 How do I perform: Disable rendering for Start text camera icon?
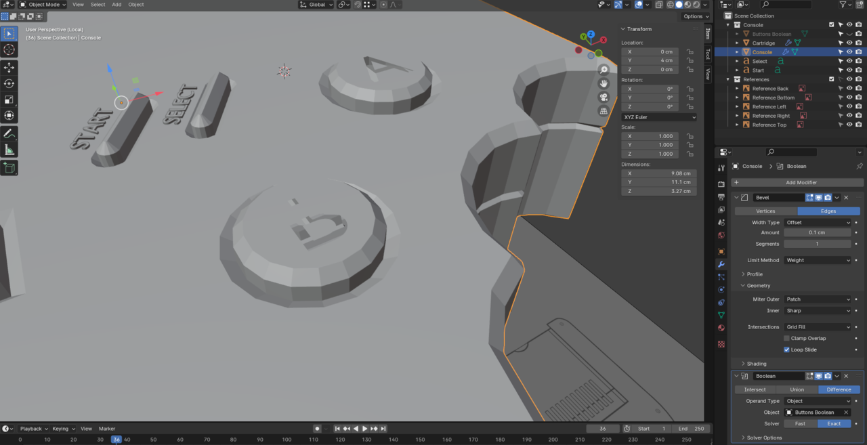(x=858, y=70)
